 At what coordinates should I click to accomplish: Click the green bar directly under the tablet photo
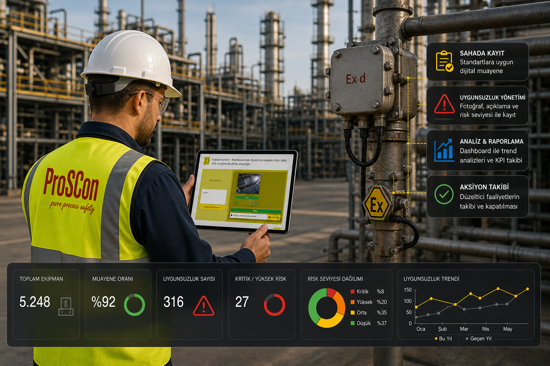point(247,197)
